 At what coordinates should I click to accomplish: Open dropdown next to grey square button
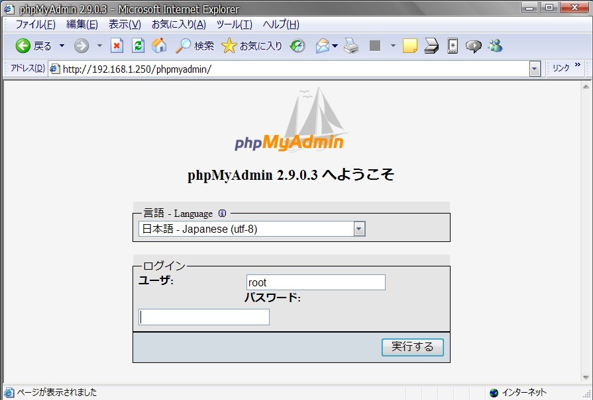coord(393,46)
